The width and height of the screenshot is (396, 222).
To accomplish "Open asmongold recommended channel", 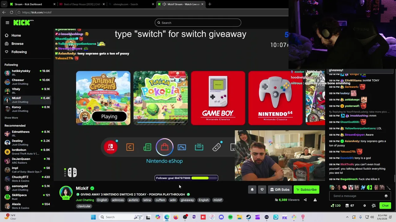I will coord(27,188).
